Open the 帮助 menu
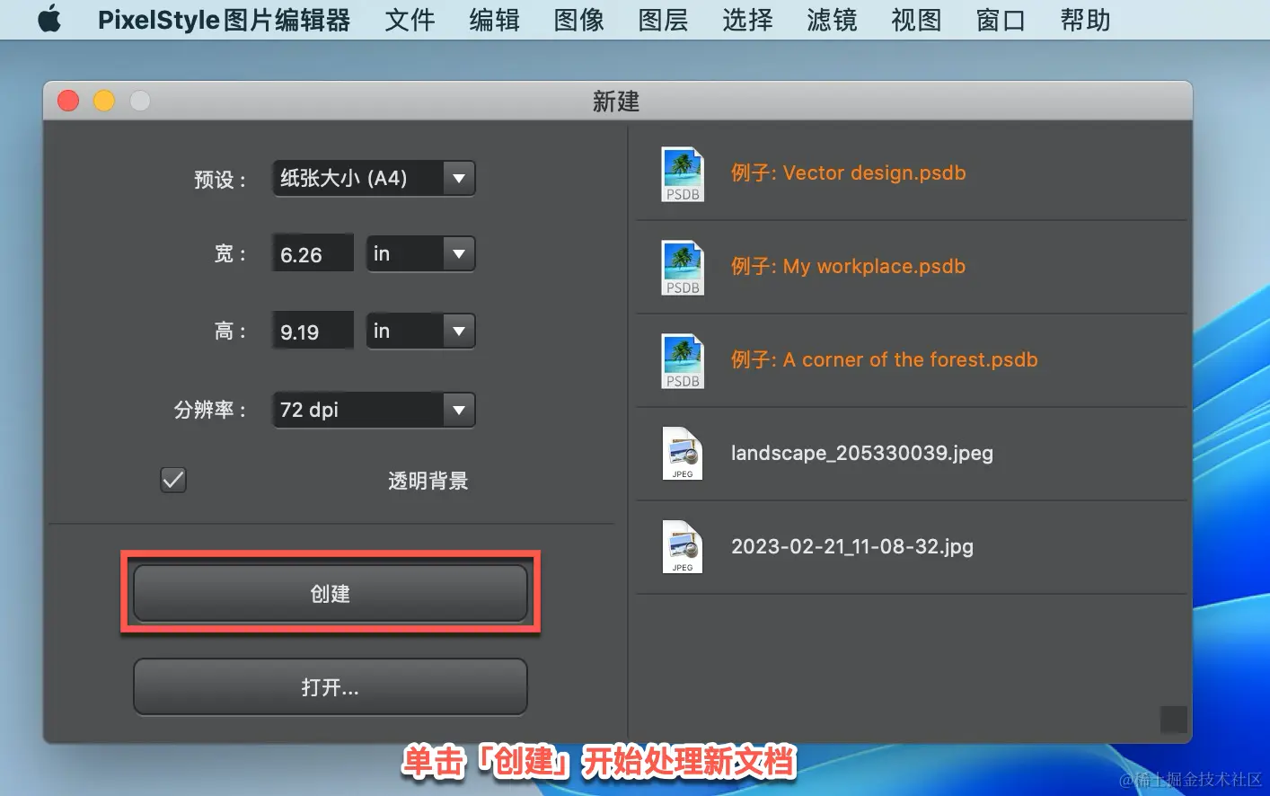The image size is (1270, 796). pos(1085,20)
